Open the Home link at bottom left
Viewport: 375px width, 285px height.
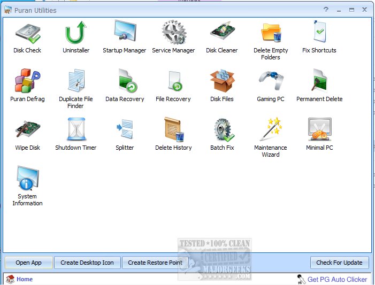[24, 279]
